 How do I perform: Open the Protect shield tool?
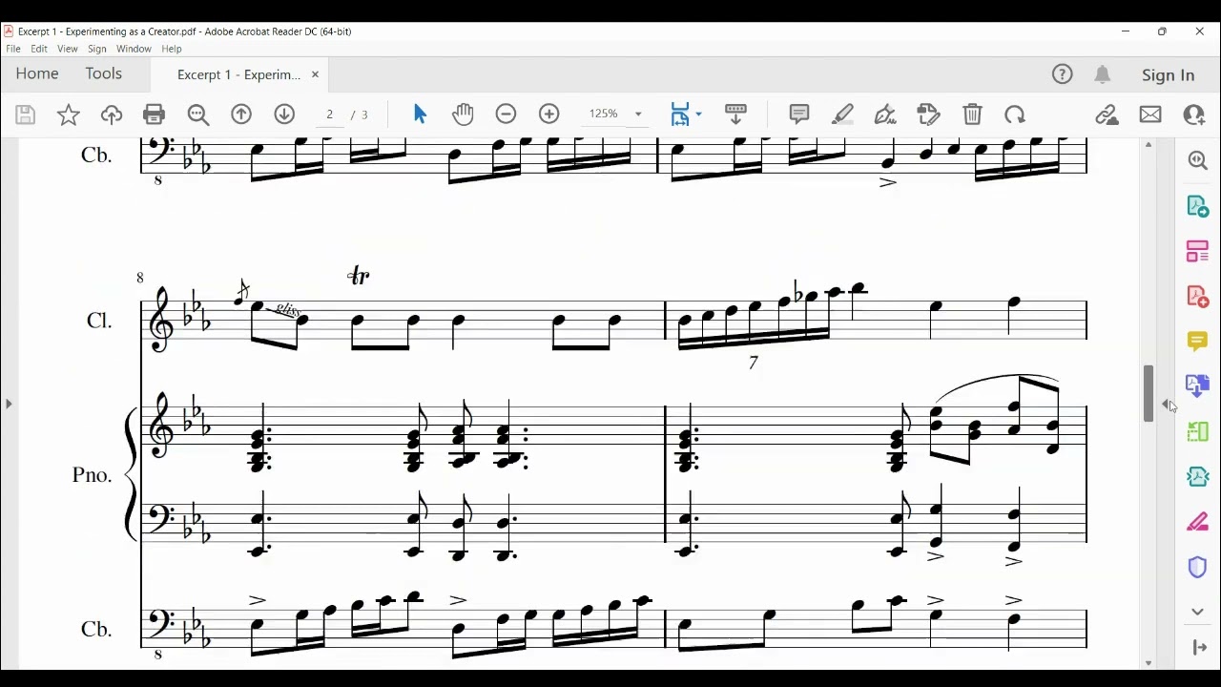(x=1198, y=567)
